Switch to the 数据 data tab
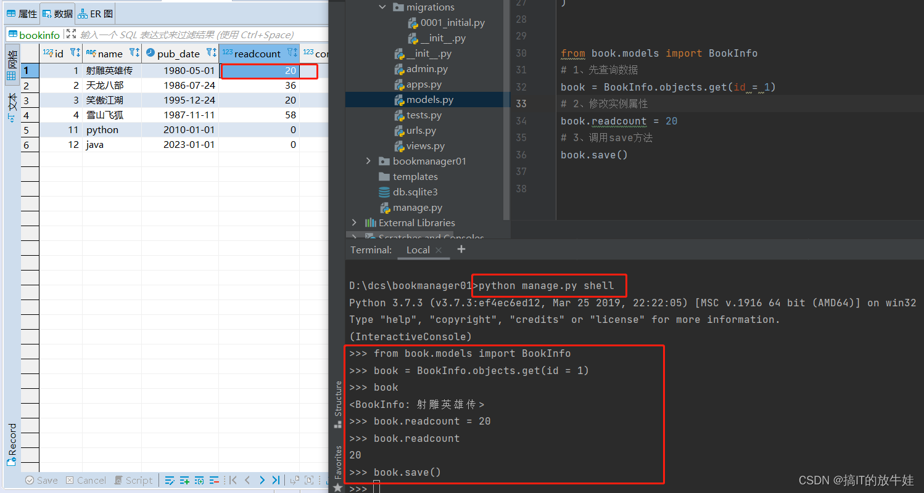The height and width of the screenshot is (493, 924). [x=57, y=14]
